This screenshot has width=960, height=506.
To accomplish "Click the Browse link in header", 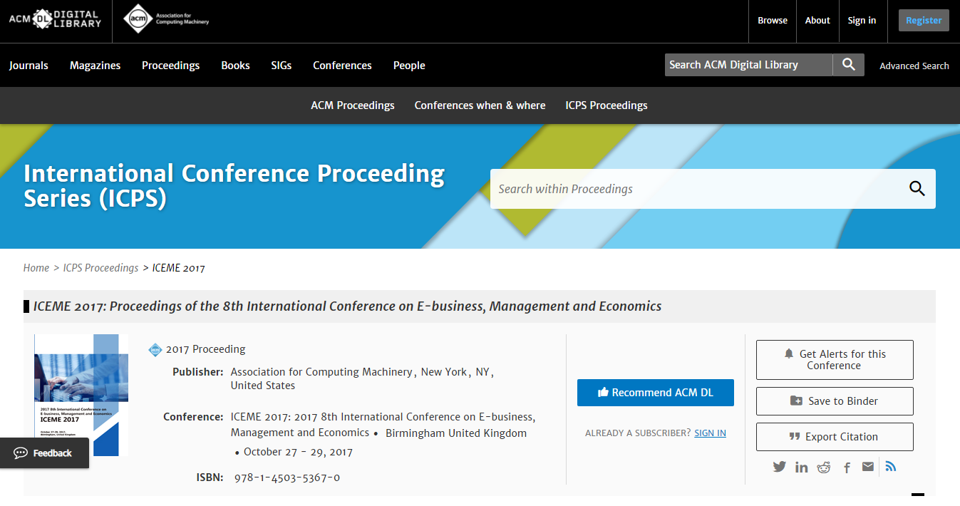I will (x=773, y=21).
